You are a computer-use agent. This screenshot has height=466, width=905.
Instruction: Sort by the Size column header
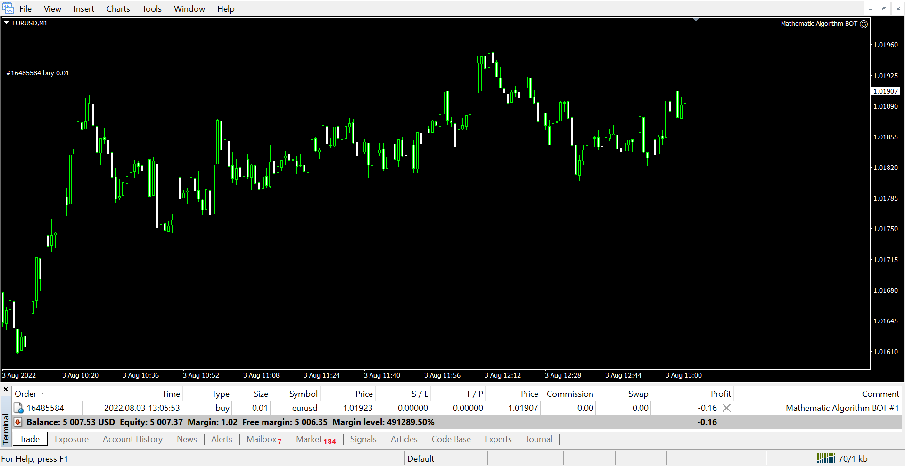[251, 394]
